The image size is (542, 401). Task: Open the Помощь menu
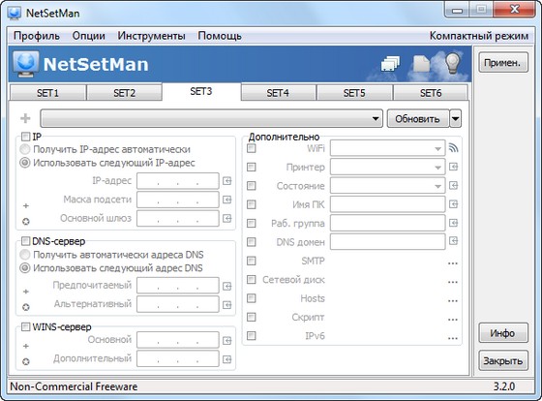coord(220,36)
